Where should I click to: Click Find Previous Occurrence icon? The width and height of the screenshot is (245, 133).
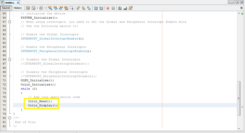[55, 8]
